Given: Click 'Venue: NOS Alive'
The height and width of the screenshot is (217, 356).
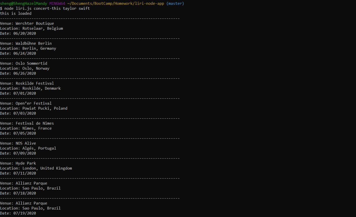Looking at the screenshot, I should point(18,143).
